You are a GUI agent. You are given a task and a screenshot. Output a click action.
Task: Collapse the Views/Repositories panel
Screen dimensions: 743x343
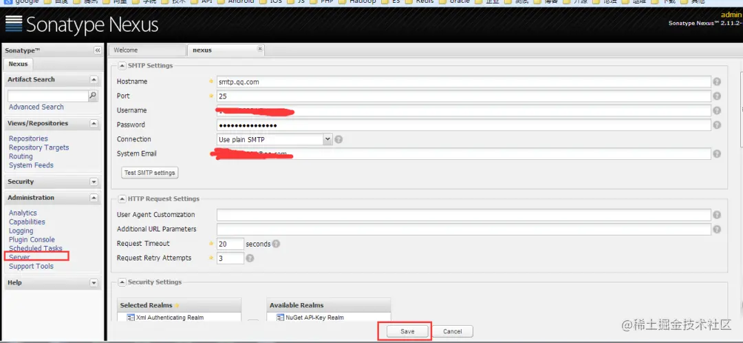pyautogui.click(x=94, y=123)
